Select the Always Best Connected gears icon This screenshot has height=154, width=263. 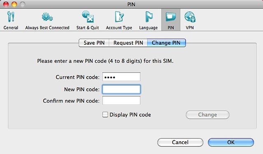click(x=47, y=17)
